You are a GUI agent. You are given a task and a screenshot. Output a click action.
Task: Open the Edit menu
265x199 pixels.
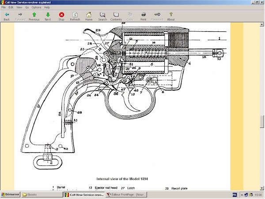pyautogui.click(x=11, y=7)
